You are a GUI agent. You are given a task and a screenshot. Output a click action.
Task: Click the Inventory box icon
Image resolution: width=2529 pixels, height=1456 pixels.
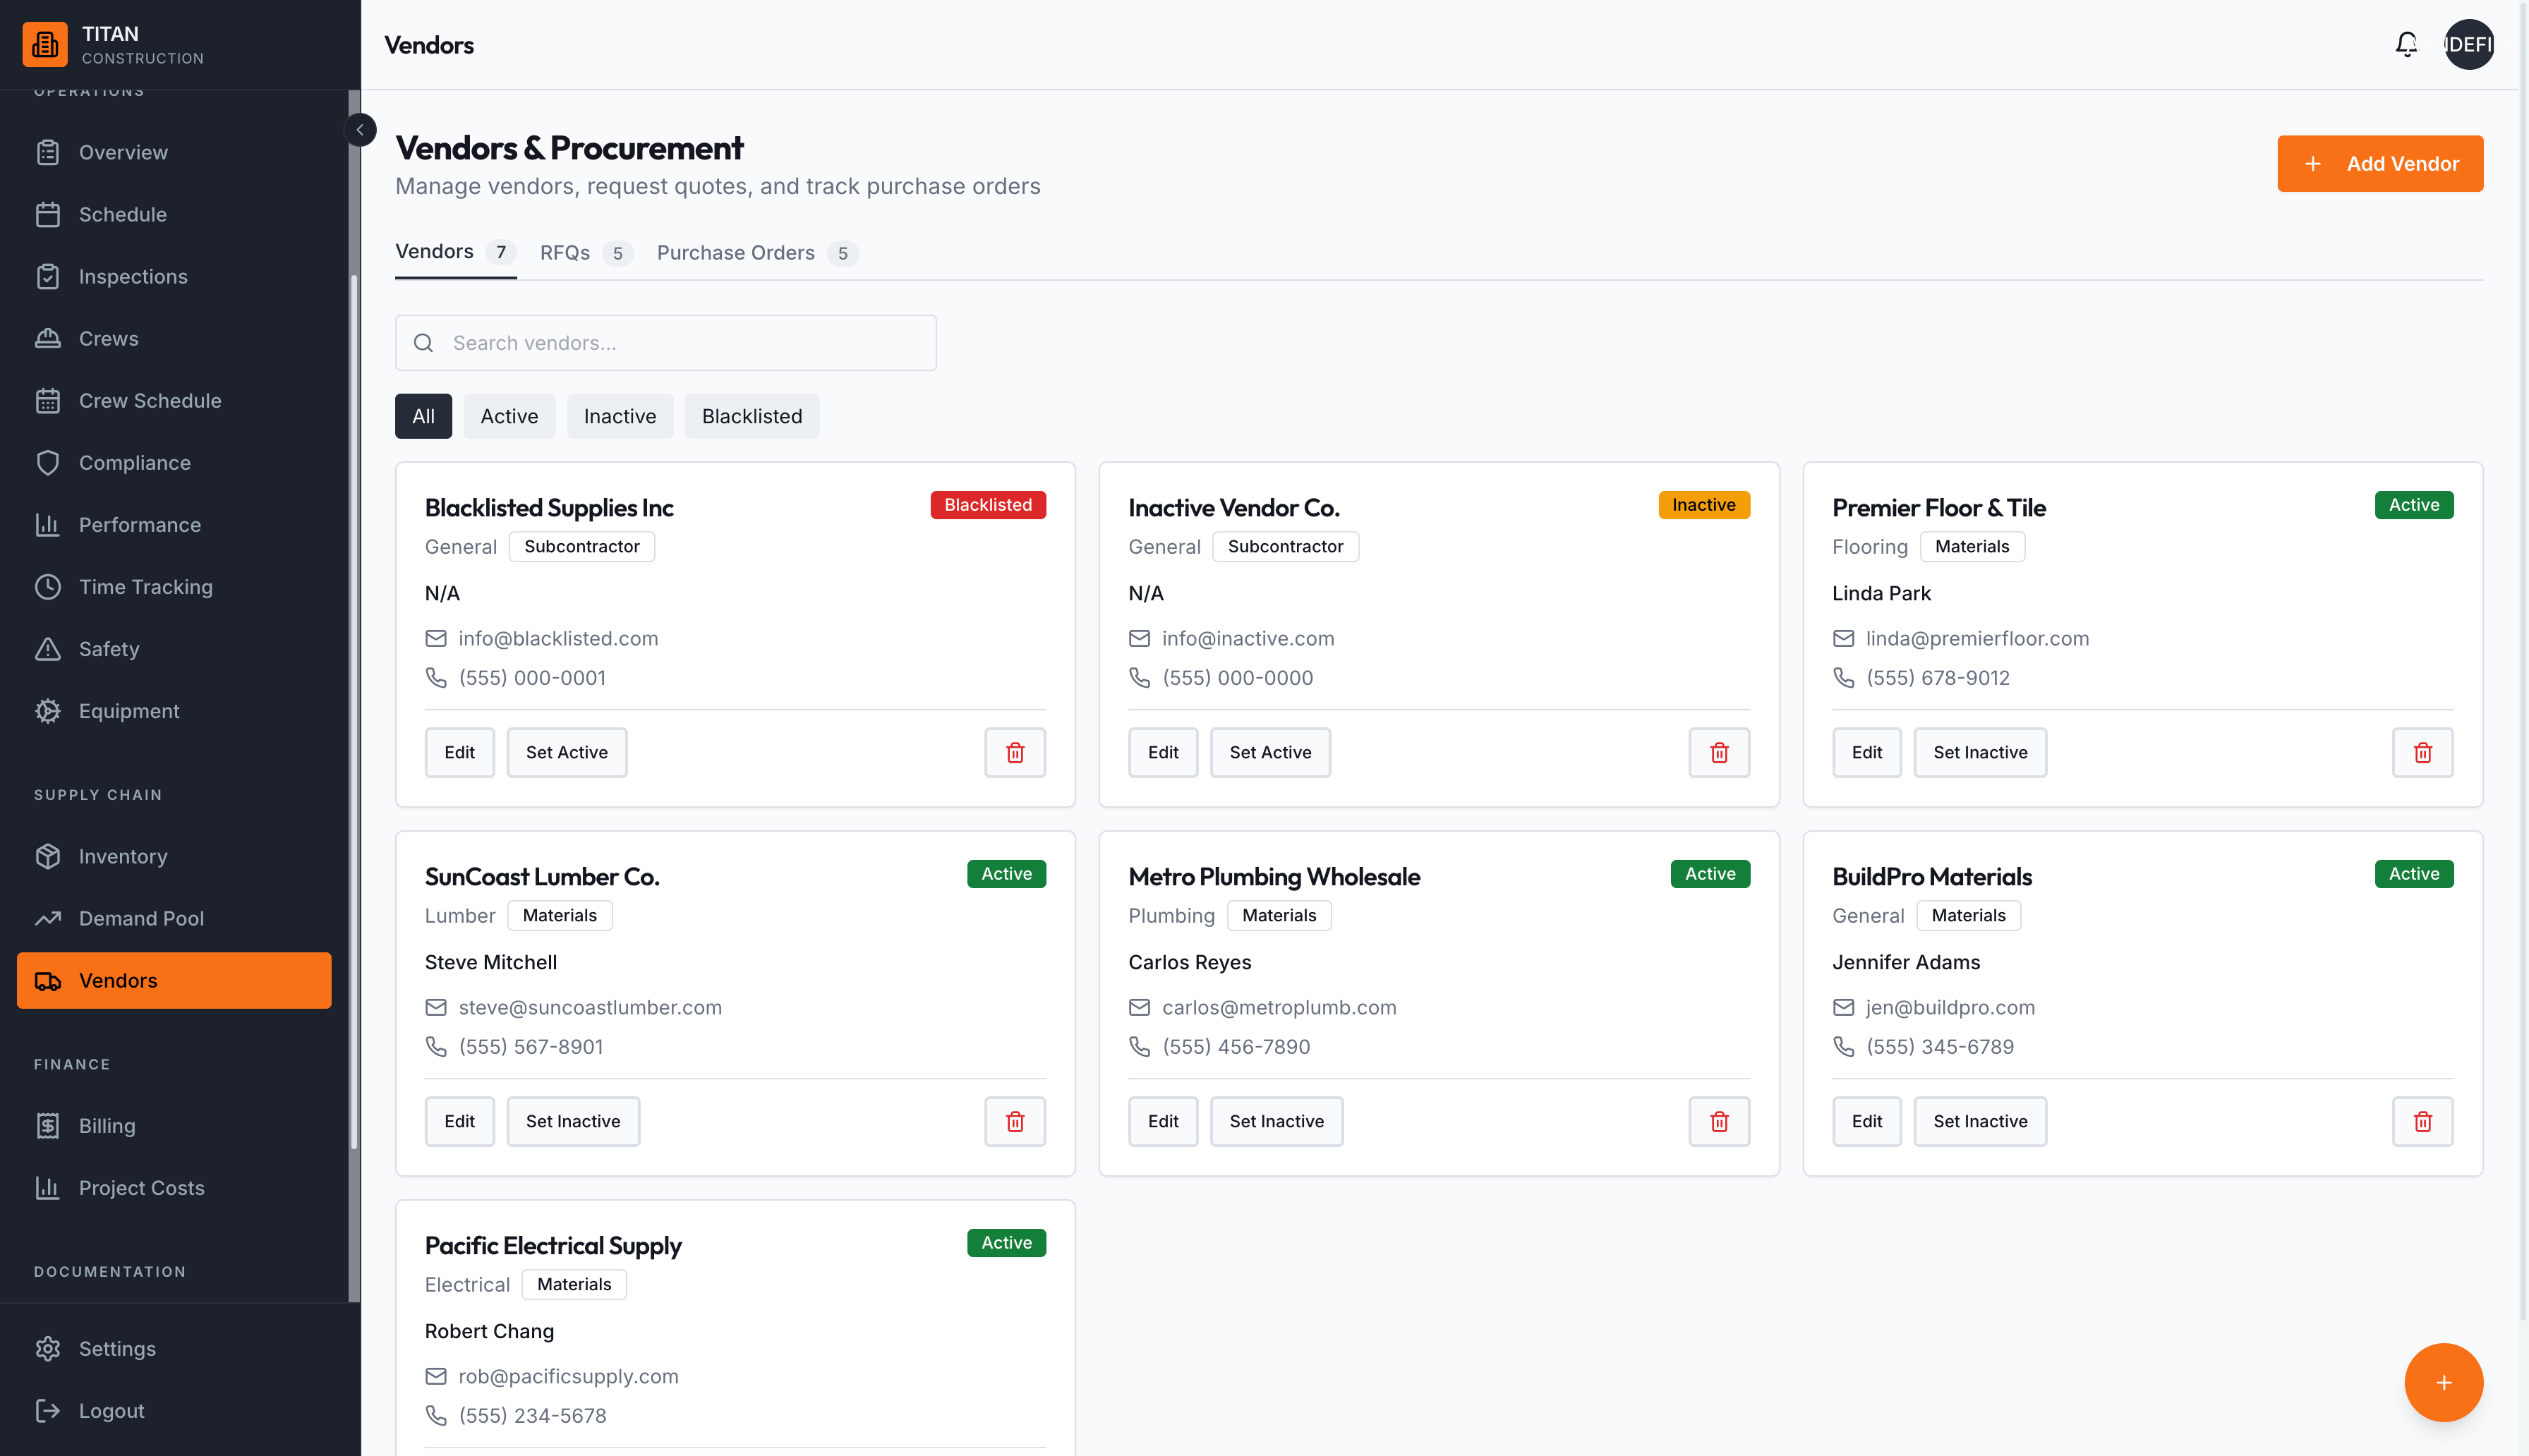[48, 856]
